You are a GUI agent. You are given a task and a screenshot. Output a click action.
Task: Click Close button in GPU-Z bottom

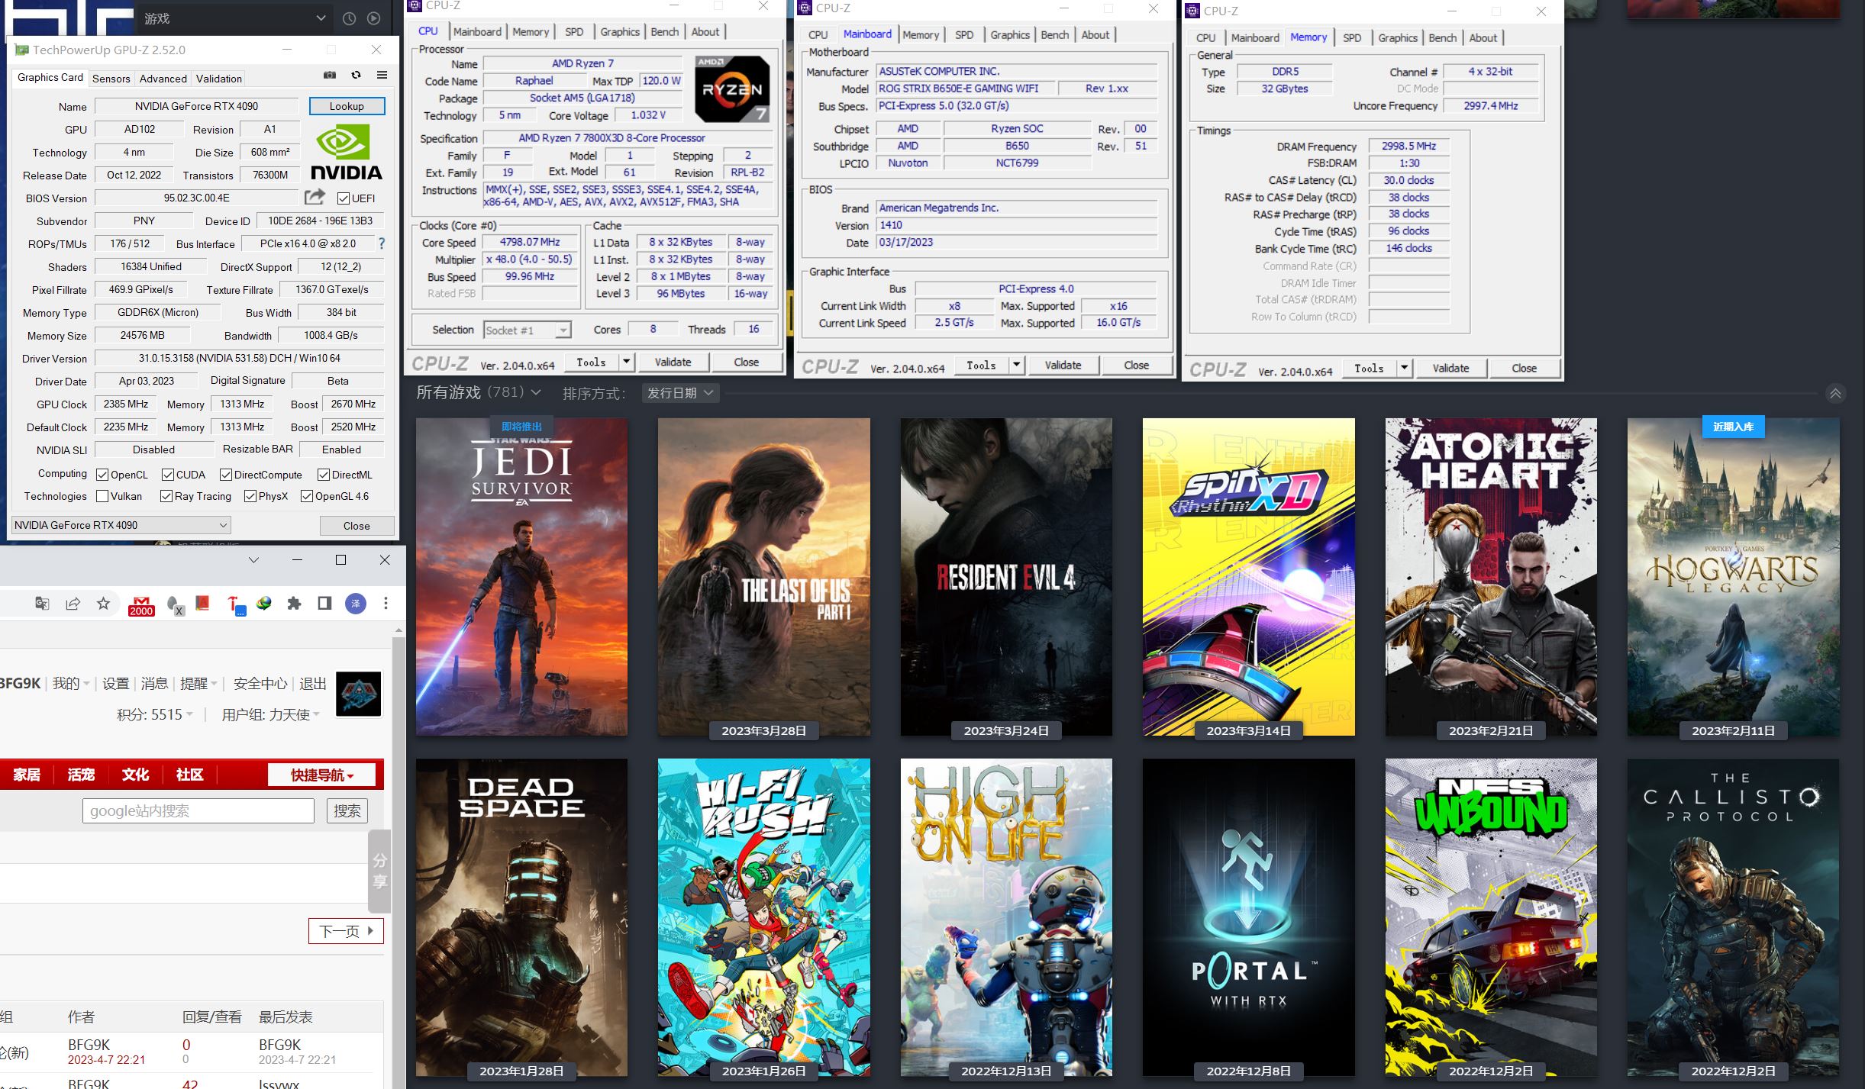tap(357, 525)
